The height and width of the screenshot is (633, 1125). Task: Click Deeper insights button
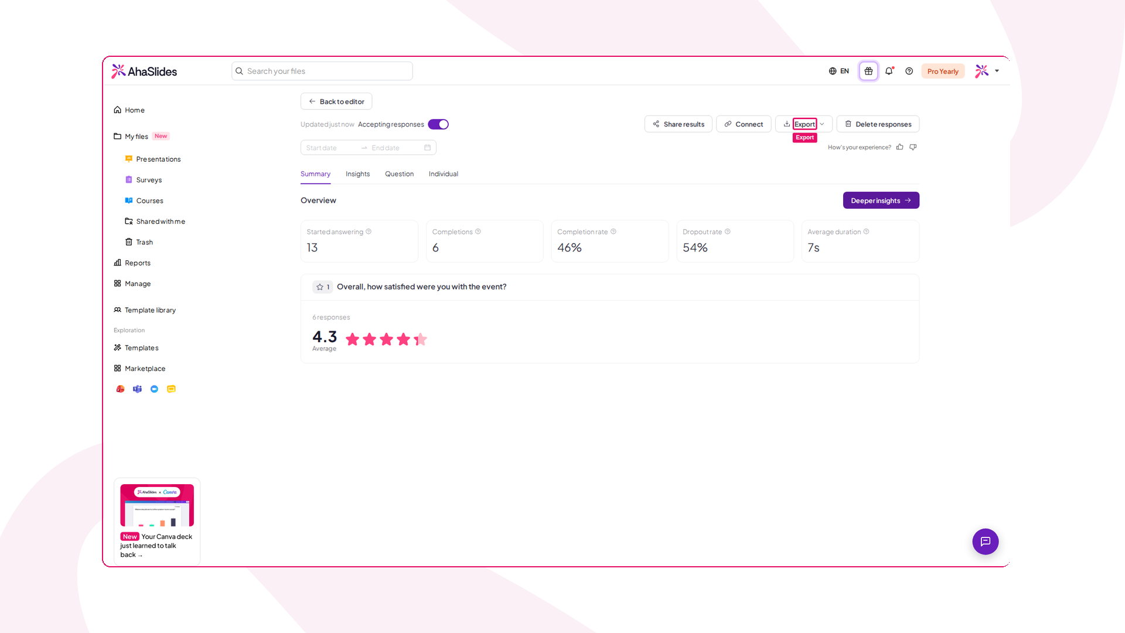pyautogui.click(x=881, y=200)
